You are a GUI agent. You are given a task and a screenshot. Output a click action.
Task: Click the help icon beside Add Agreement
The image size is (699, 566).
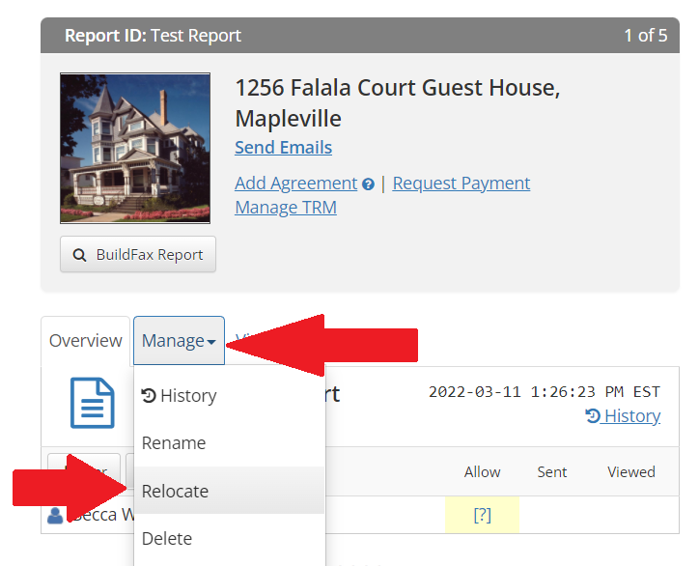pos(368,184)
